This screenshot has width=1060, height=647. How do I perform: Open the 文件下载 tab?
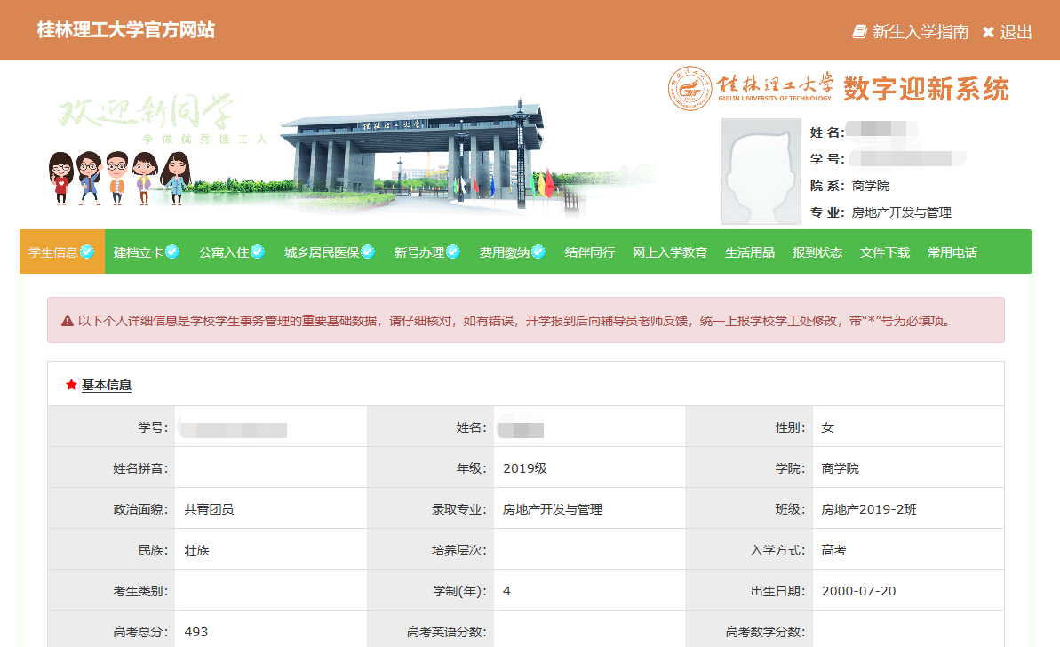click(x=885, y=252)
